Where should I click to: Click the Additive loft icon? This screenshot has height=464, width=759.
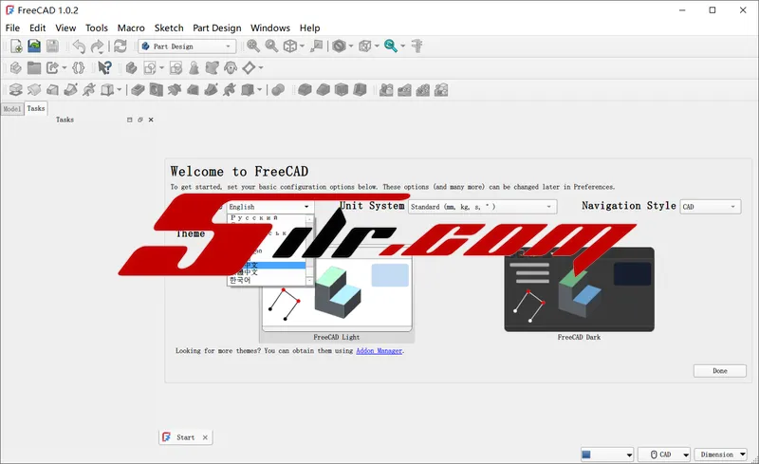tap(52, 89)
